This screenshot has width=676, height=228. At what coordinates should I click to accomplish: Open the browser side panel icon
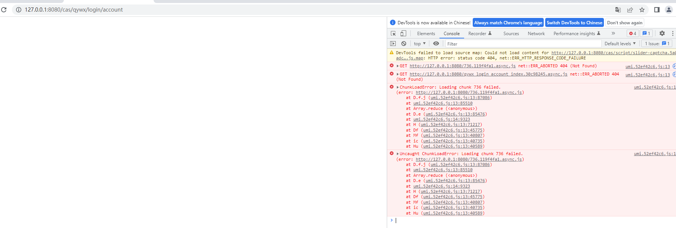click(657, 10)
